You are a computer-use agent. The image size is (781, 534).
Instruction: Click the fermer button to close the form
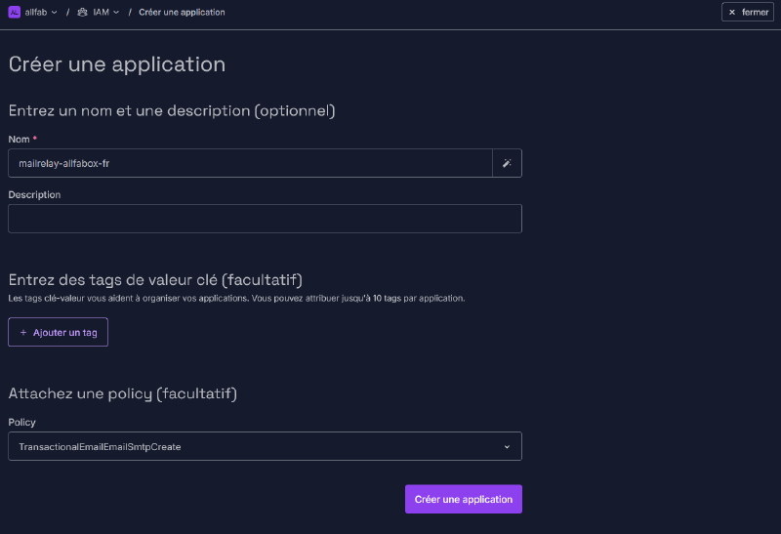(748, 12)
